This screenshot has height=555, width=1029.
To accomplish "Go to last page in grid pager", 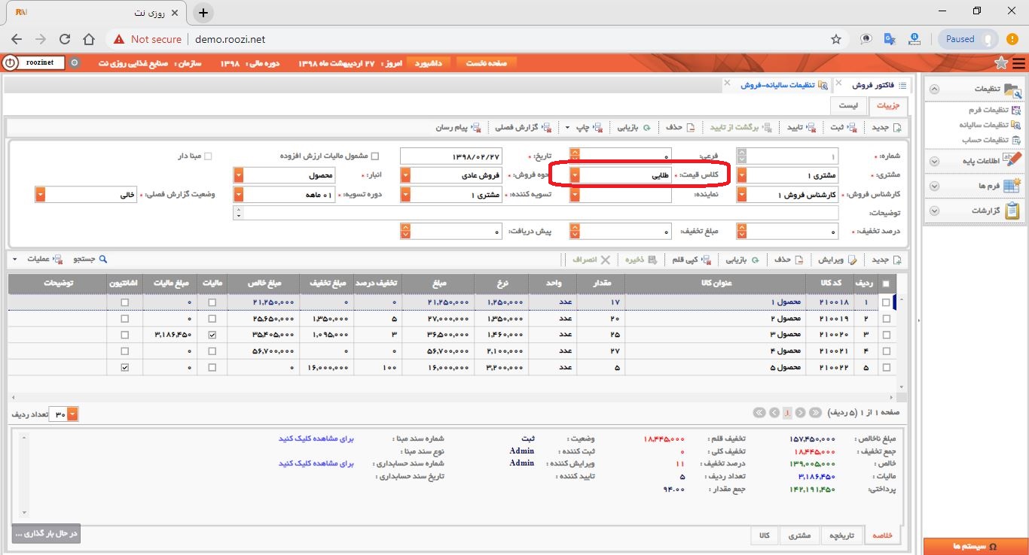I will [759, 412].
